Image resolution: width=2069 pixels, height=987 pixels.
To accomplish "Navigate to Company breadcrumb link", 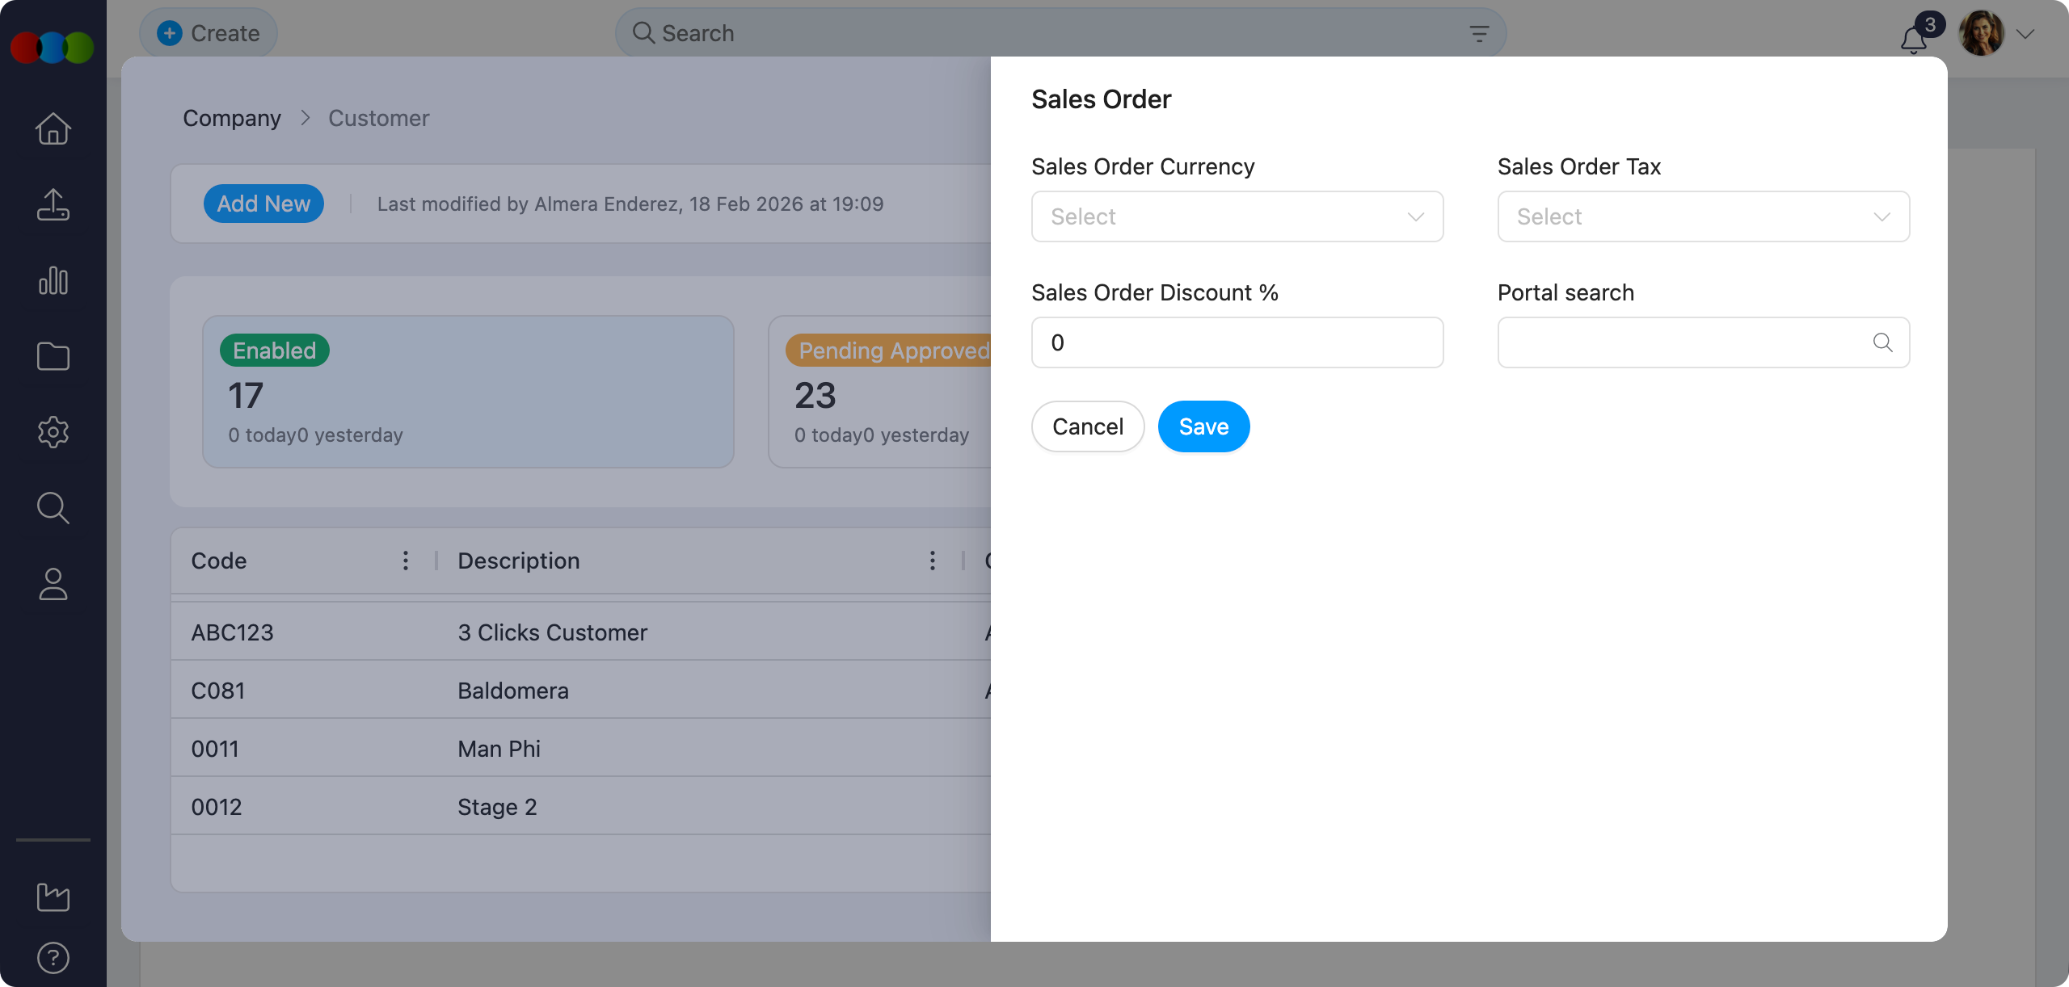I will click(x=232, y=118).
